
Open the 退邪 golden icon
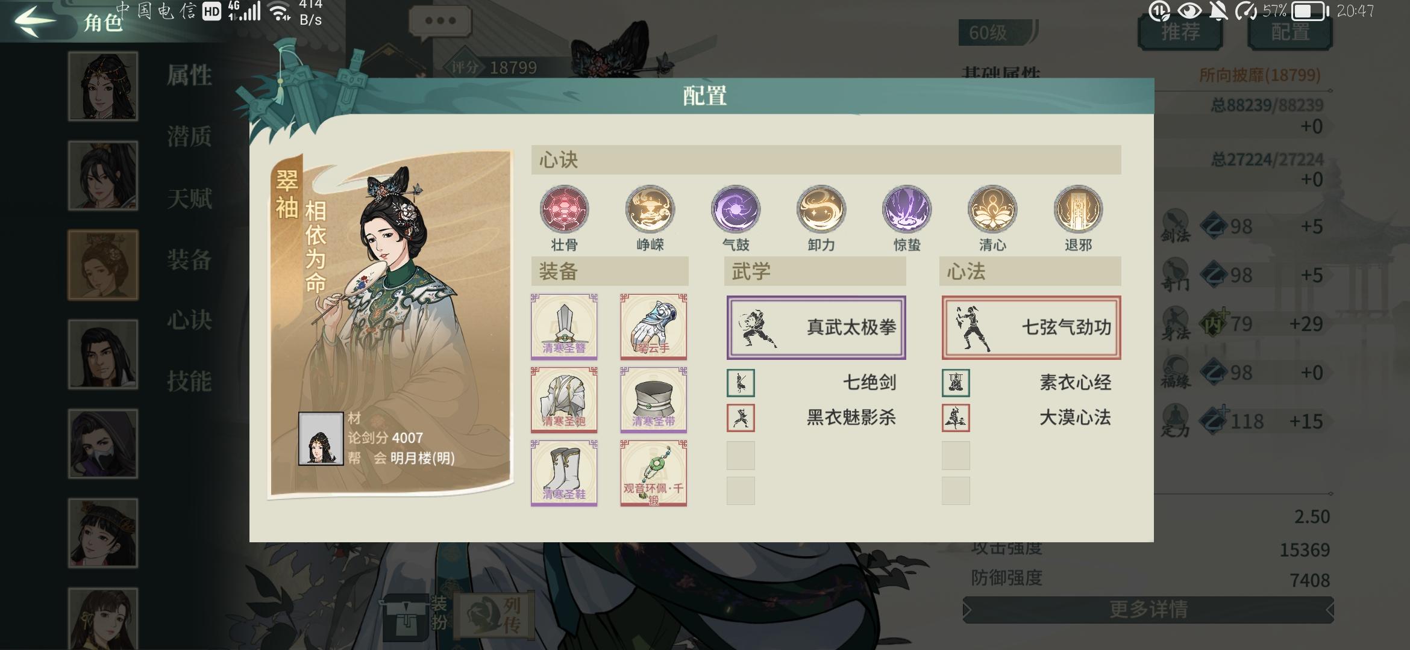click(1078, 209)
